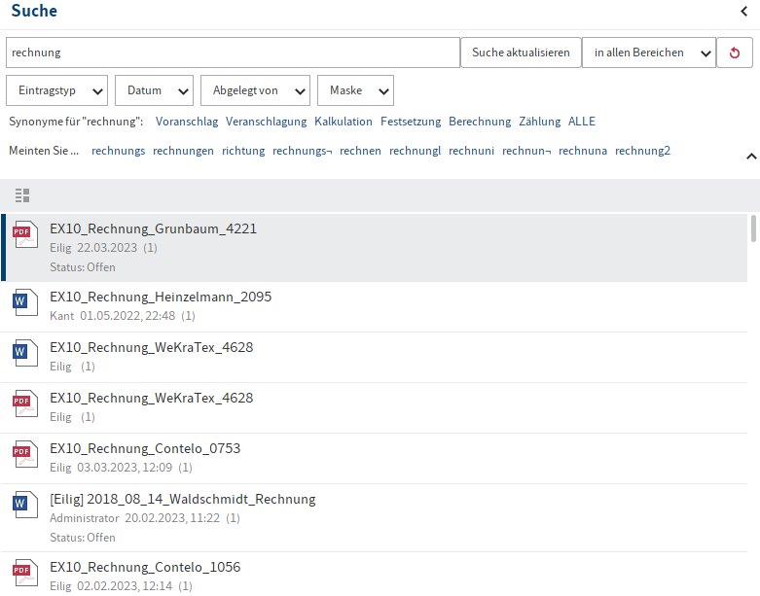Click the search field containing 'rechnung'
The image size is (760, 596).
tap(233, 53)
